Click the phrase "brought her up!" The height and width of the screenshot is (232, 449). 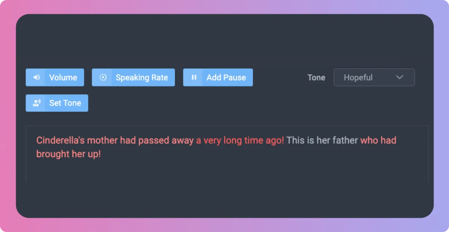[x=68, y=154]
